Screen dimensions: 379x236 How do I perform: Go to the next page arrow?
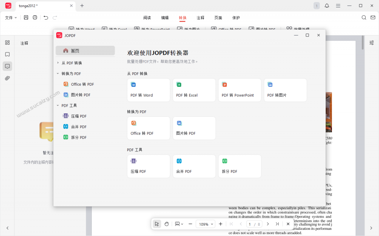point(268,224)
